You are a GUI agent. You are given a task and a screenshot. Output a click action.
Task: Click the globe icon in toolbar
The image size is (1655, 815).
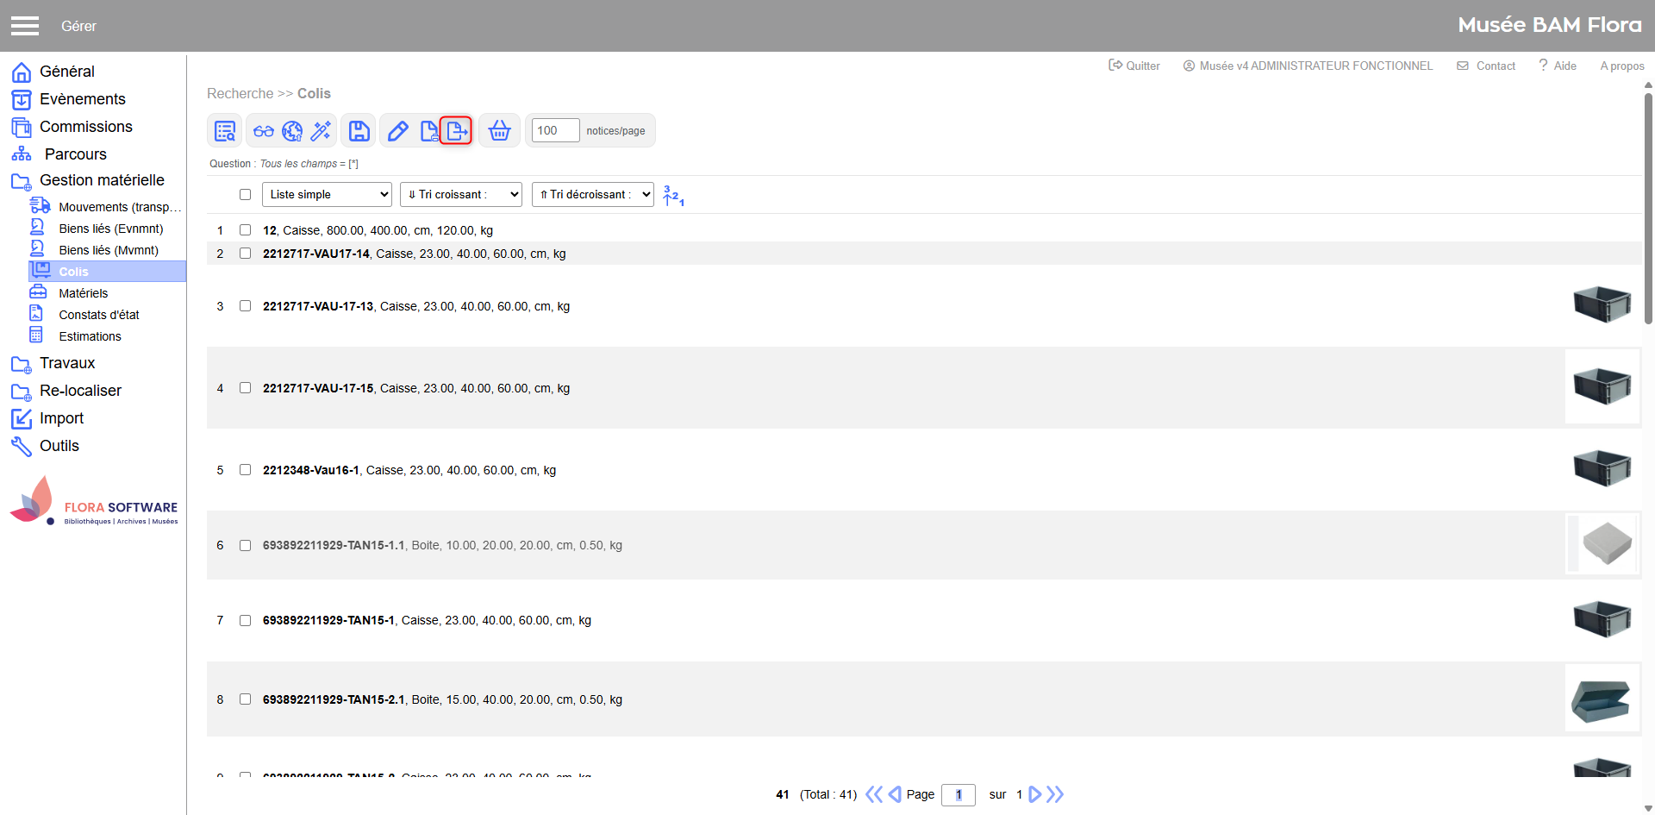click(292, 131)
